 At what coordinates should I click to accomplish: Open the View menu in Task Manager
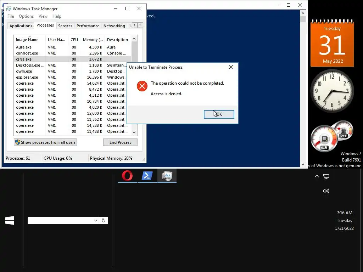tap(43, 16)
